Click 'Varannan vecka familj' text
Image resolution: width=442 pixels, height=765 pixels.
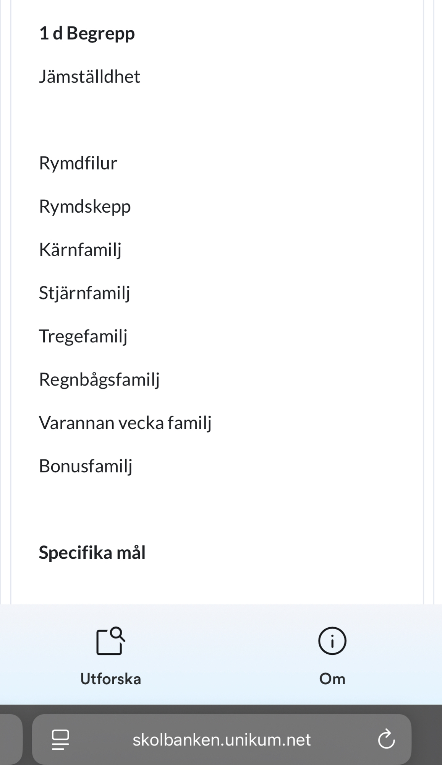click(125, 423)
